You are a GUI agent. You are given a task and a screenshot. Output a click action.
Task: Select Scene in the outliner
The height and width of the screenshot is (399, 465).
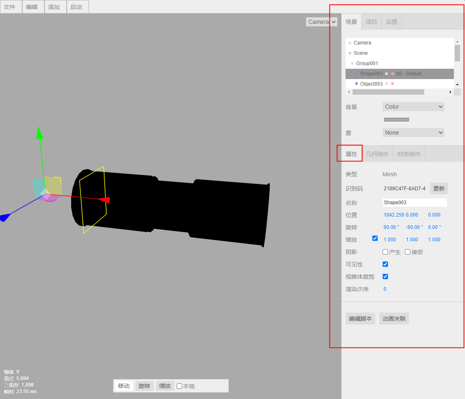click(x=400, y=53)
